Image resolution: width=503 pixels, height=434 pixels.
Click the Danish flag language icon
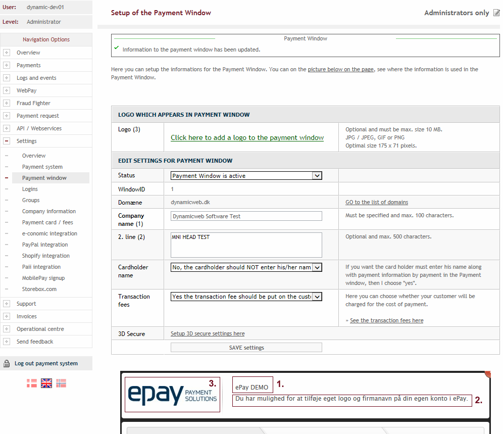click(x=32, y=383)
